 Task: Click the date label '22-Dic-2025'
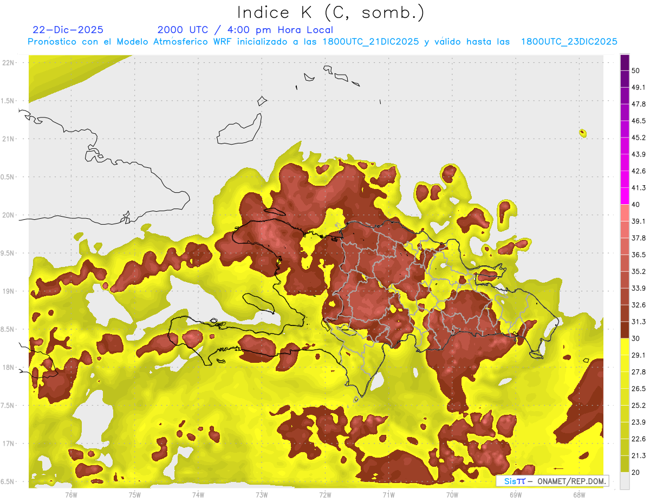(68, 30)
